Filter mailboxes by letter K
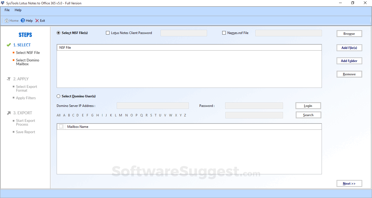 111,115
